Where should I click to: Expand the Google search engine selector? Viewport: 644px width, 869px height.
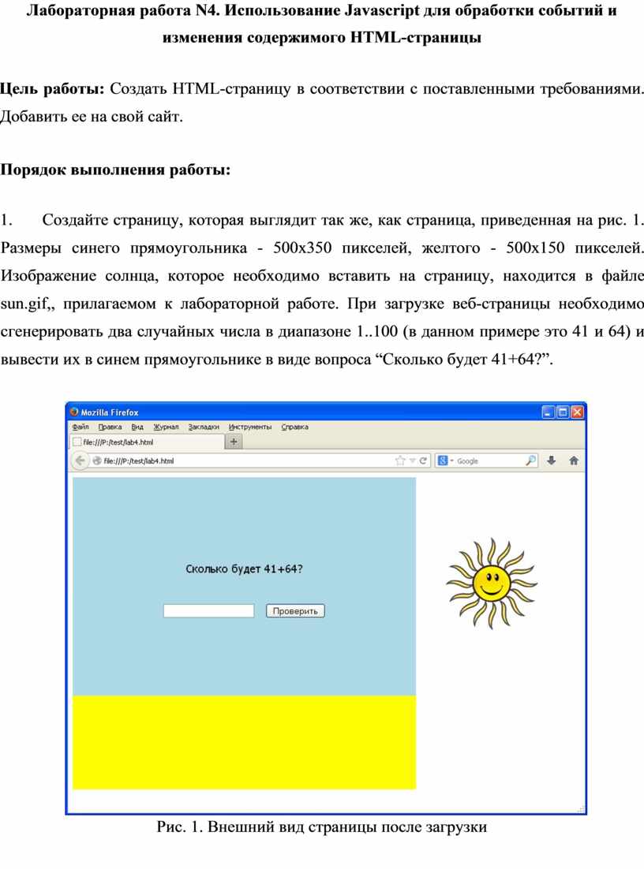point(446,461)
